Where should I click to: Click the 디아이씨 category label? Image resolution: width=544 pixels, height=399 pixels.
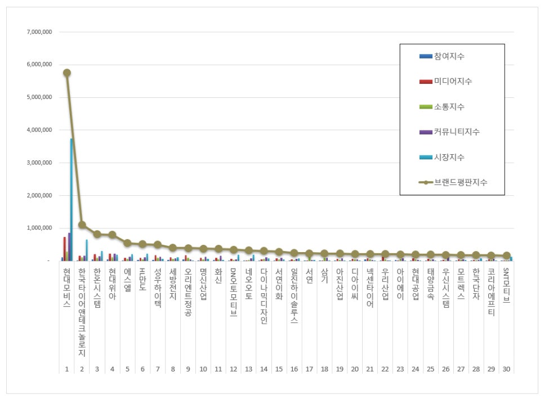point(355,284)
